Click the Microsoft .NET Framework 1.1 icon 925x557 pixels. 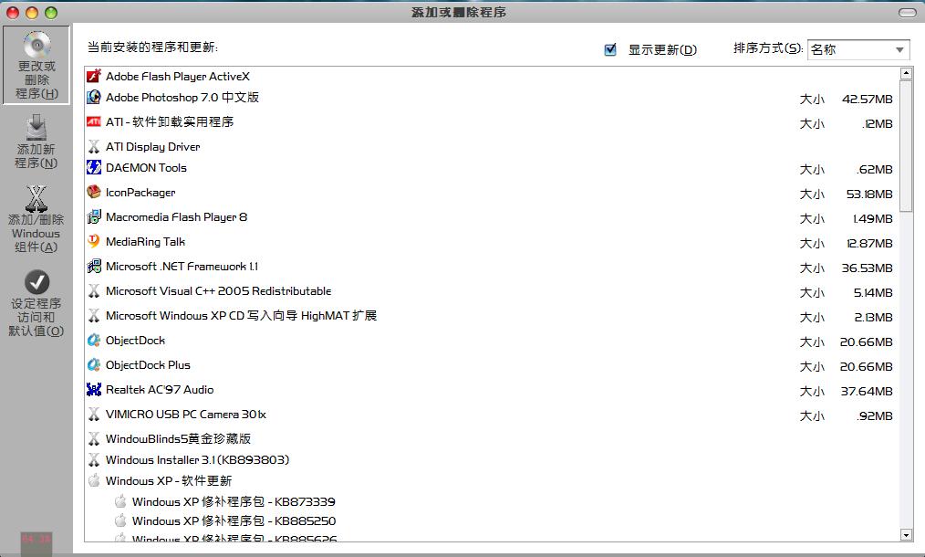[94, 267]
